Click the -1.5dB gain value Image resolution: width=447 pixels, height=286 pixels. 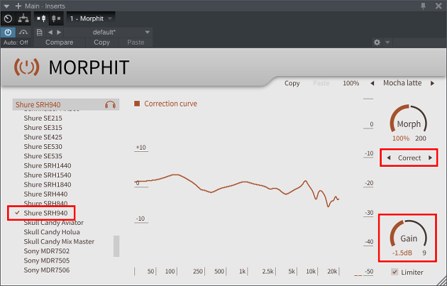pos(402,253)
